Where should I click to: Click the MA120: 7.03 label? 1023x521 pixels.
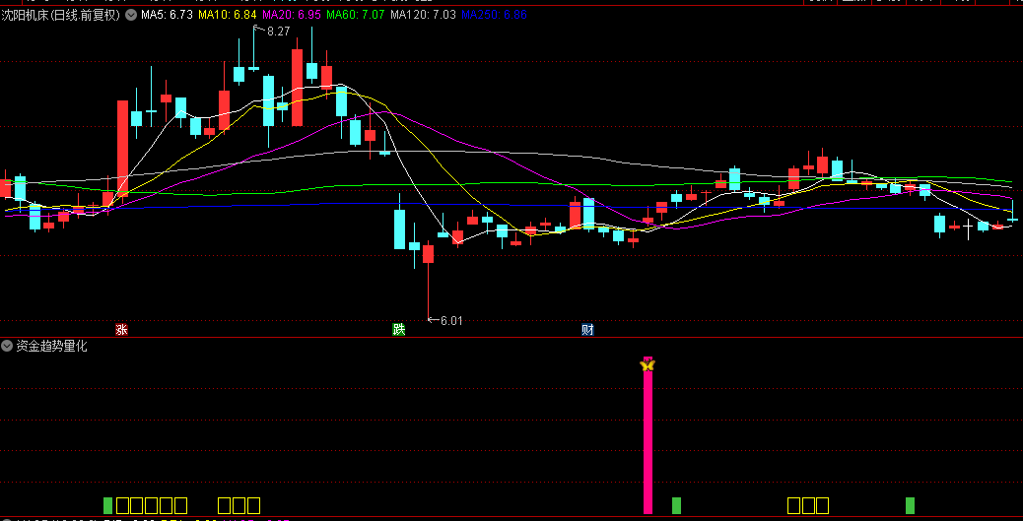[x=423, y=15]
